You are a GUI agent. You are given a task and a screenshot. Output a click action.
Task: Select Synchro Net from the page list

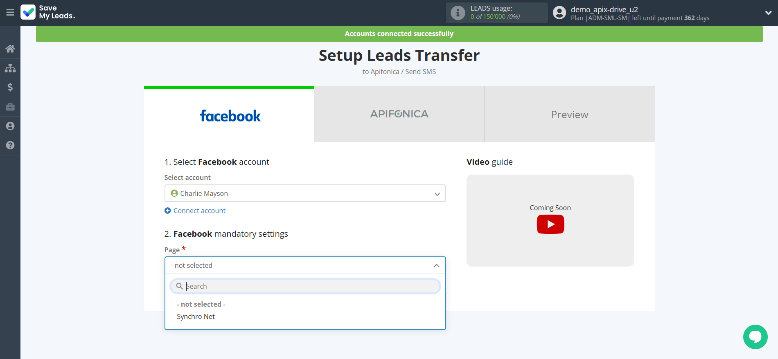[x=196, y=316]
